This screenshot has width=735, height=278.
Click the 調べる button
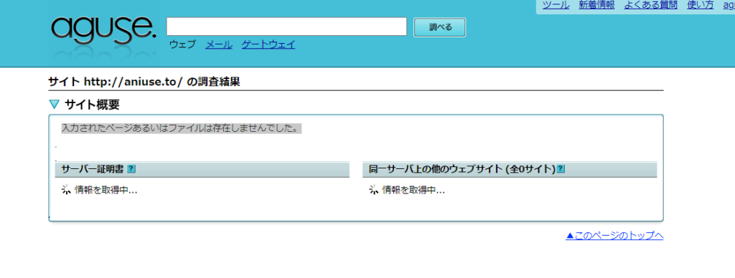click(x=440, y=27)
